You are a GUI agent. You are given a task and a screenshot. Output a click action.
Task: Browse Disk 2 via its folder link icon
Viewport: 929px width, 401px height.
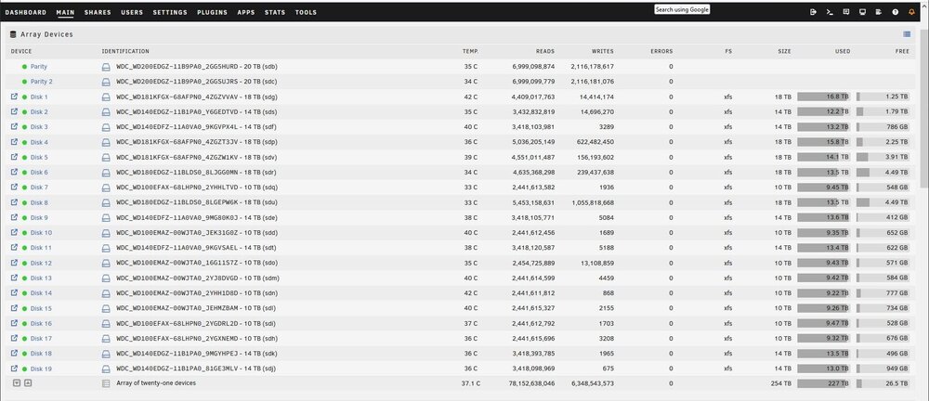click(x=14, y=111)
